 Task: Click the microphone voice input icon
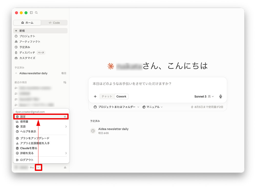pos(221,96)
